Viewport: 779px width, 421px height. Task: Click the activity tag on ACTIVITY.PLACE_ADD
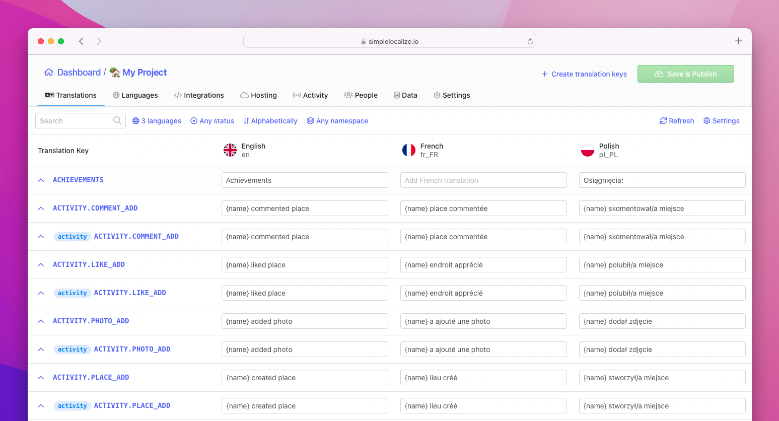coord(72,406)
